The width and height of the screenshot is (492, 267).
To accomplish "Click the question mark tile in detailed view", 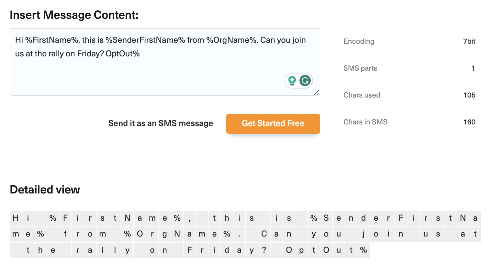I will [x=264, y=250].
